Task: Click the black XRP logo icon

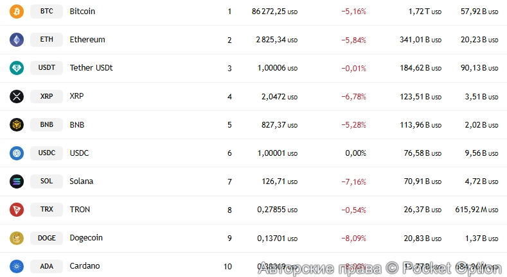Action: pos(17,96)
